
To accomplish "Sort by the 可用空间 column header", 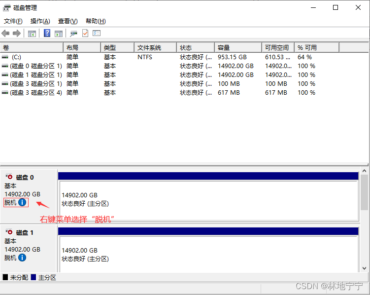I will pos(278,48).
